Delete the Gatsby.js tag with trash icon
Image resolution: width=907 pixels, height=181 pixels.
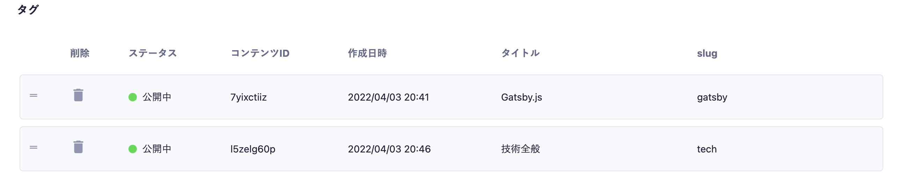click(78, 95)
